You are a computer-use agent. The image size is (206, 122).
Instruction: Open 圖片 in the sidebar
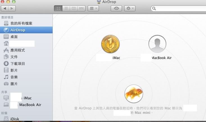coord(26,84)
